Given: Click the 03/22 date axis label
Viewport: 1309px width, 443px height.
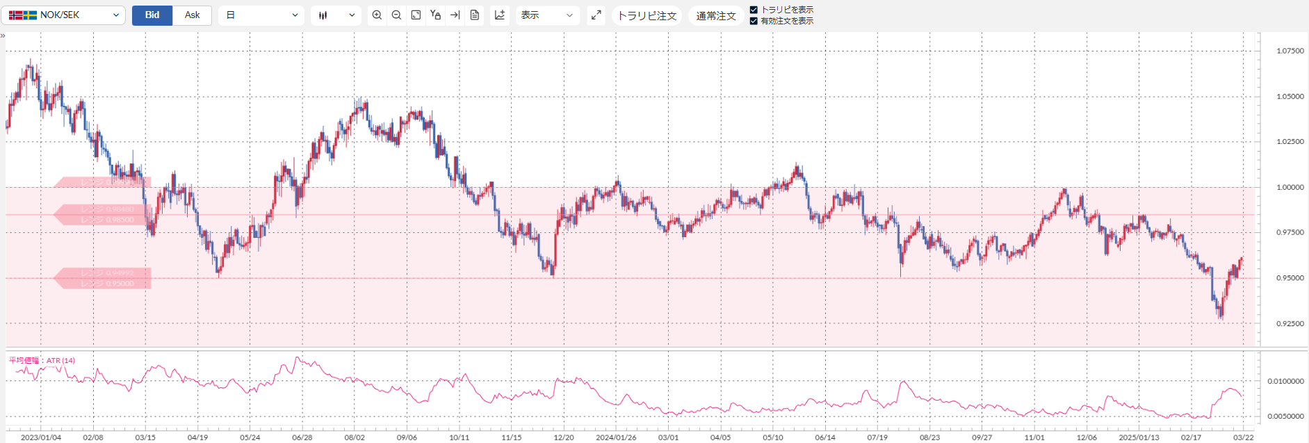Looking at the screenshot, I should click(1243, 437).
